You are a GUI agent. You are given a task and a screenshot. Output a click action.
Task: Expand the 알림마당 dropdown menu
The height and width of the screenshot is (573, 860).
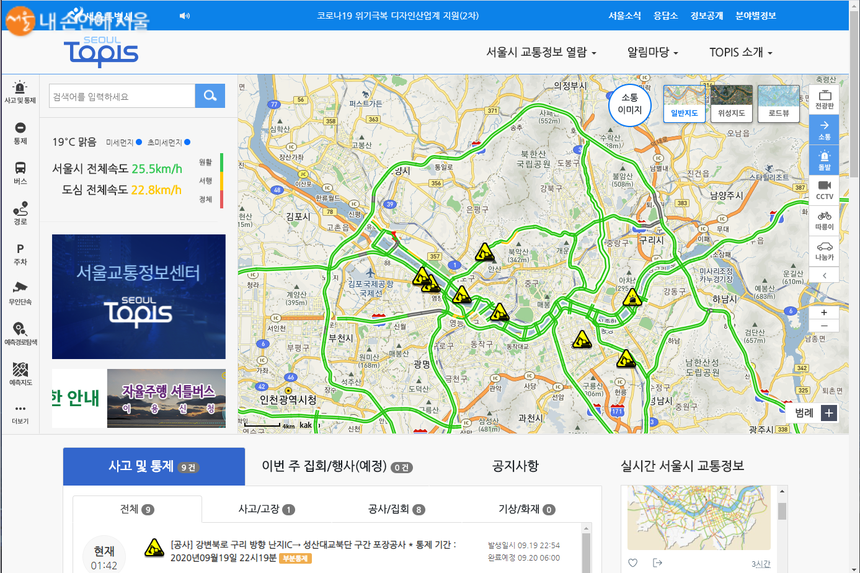pos(652,53)
